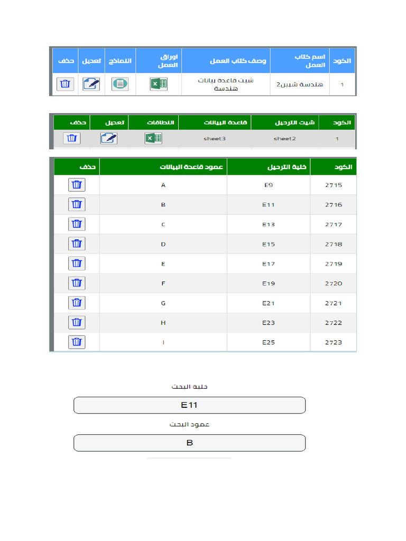Delete mapping row 2721 with trash icon
Viewport: 406px width, 541px height.
coord(77,303)
